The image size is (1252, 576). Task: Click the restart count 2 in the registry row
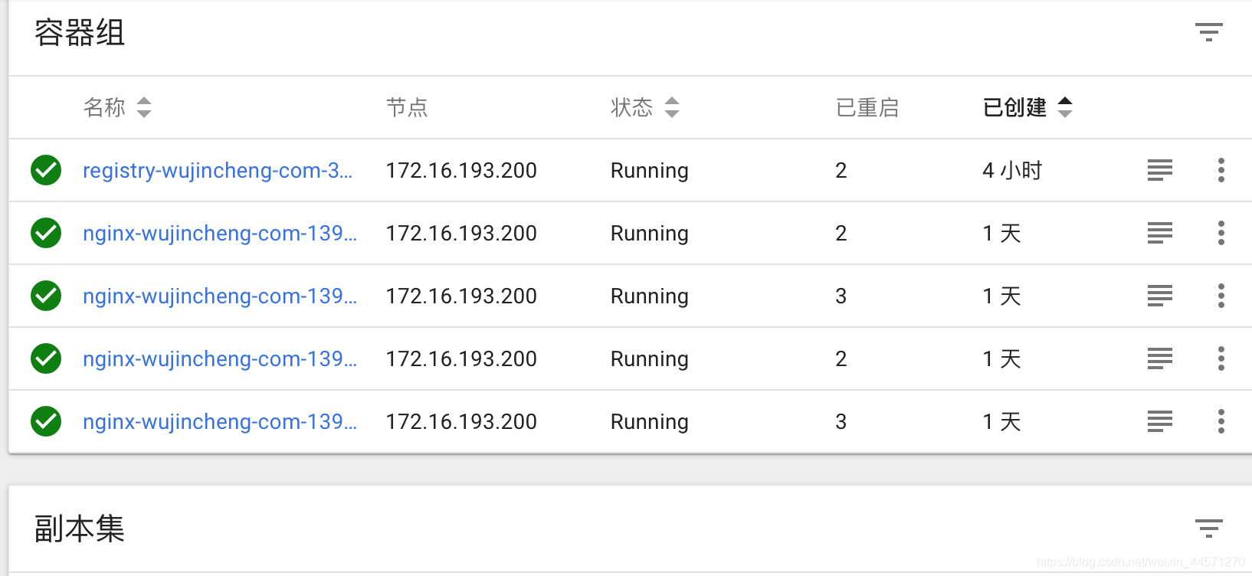click(x=841, y=170)
